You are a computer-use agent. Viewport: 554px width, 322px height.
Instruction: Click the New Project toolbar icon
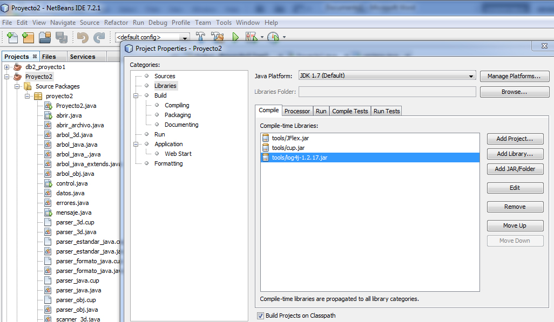(28, 37)
